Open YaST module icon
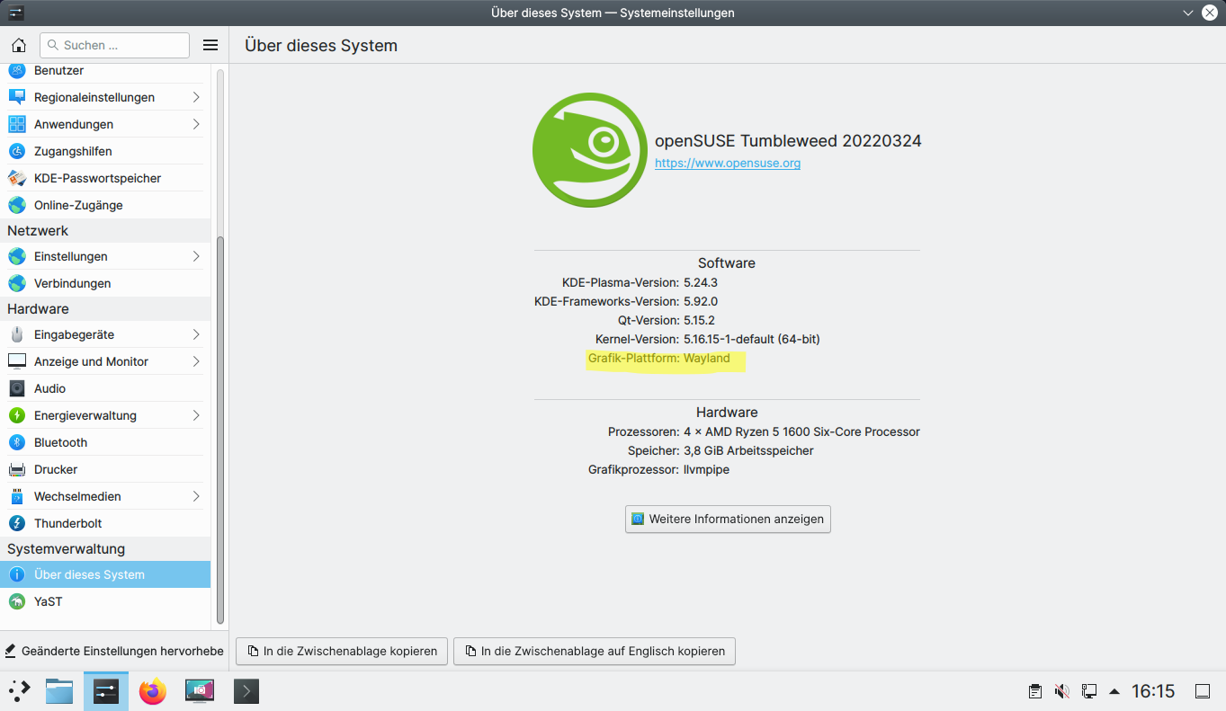The width and height of the screenshot is (1226, 711). pyautogui.click(x=17, y=601)
